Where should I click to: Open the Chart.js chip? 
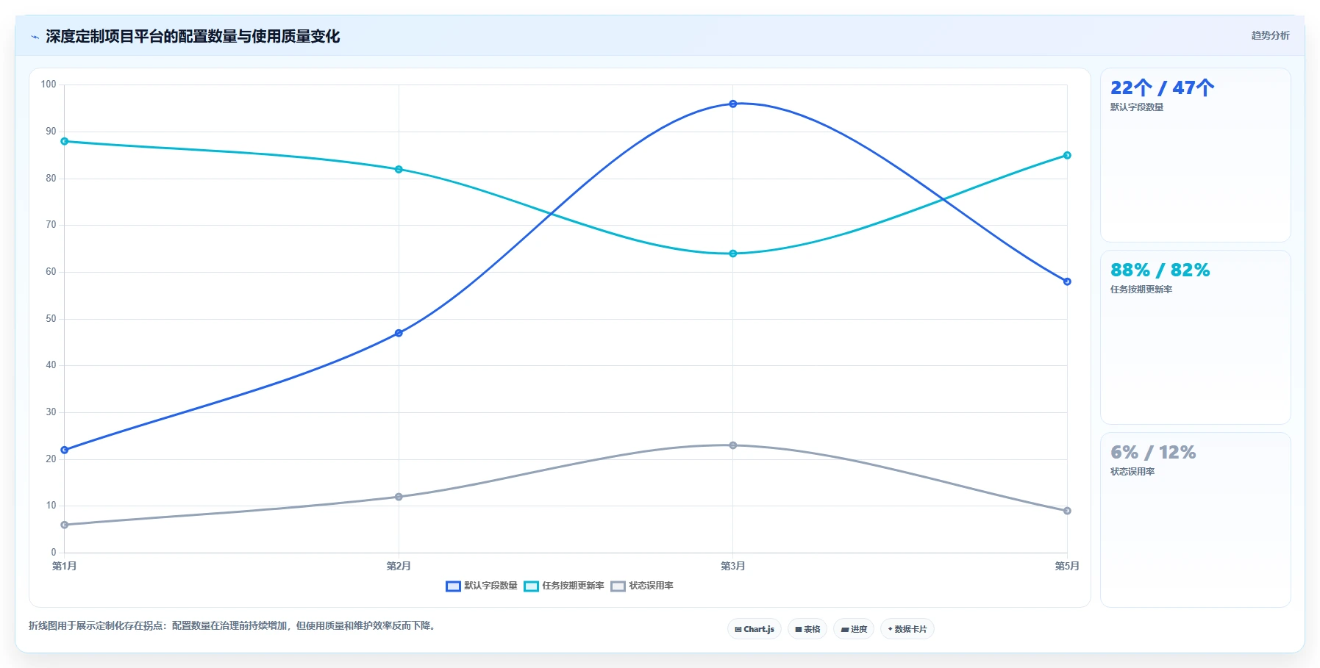click(754, 629)
